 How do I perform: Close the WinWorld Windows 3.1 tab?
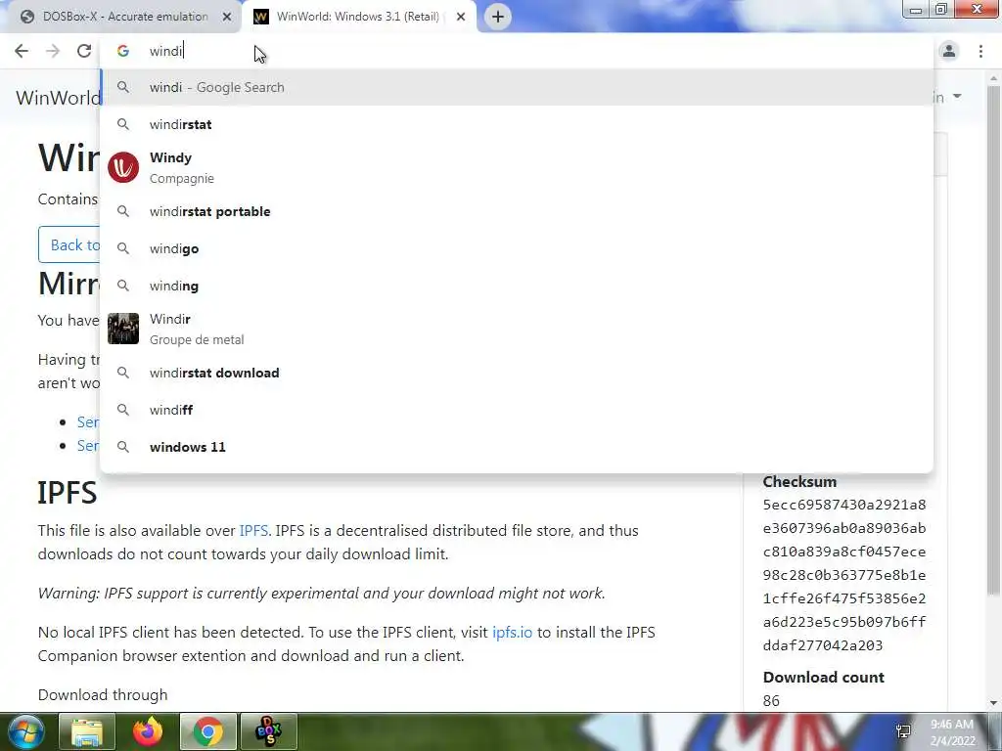click(x=461, y=17)
